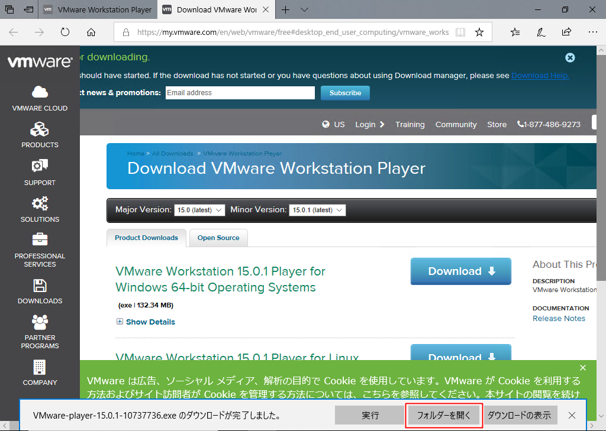Viewport: 606px width, 431px height.
Task: Switch to the Open Source tab
Action: click(218, 238)
